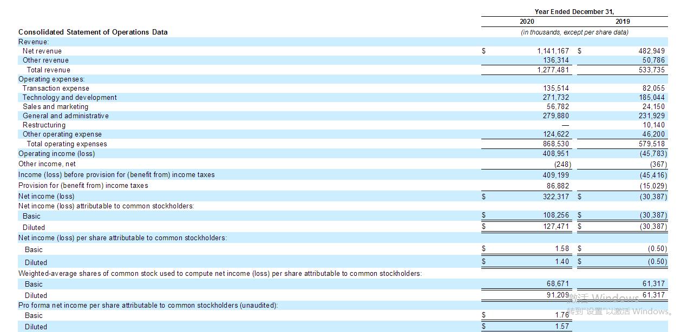Select the "Net income (loss) per share attributable" label
687x332 pixels.
(123, 238)
